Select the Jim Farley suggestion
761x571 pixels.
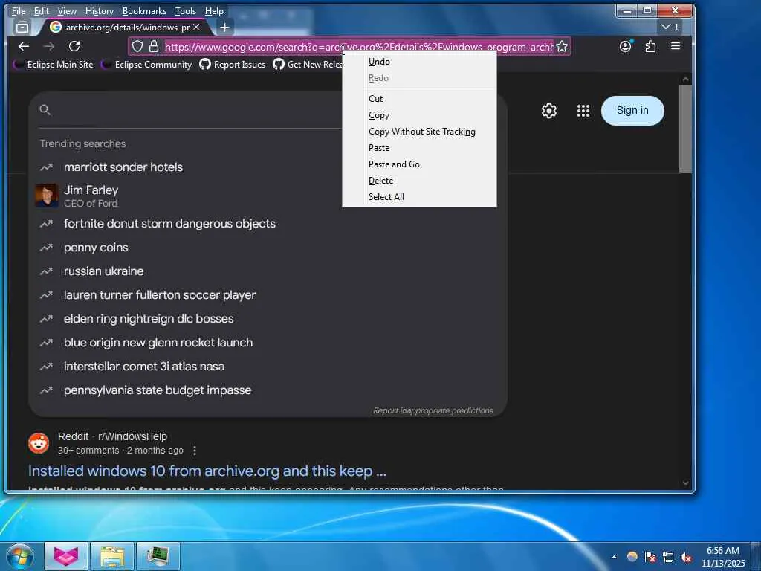91,196
